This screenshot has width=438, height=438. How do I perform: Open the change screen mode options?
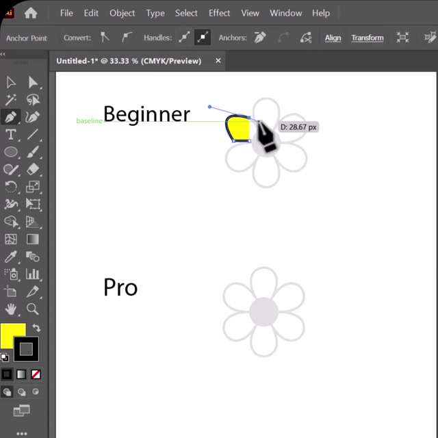coord(21,411)
